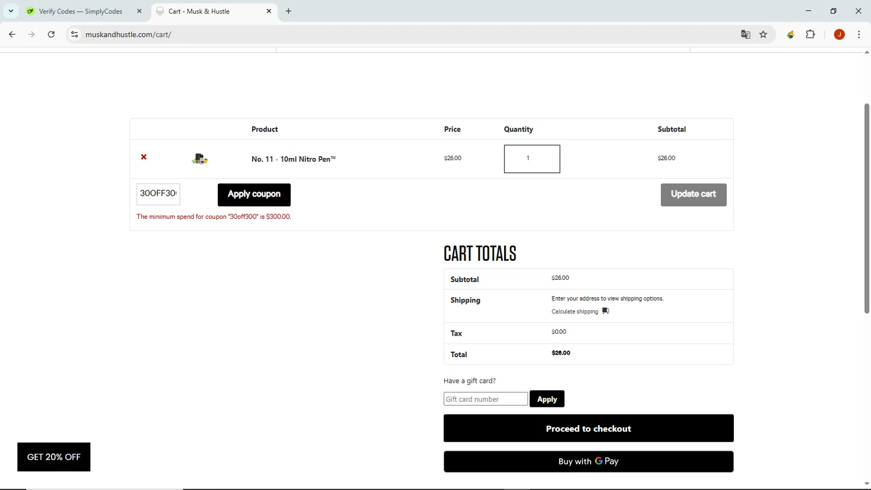Apply the coupon code
The height and width of the screenshot is (490, 871).
point(254,194)
